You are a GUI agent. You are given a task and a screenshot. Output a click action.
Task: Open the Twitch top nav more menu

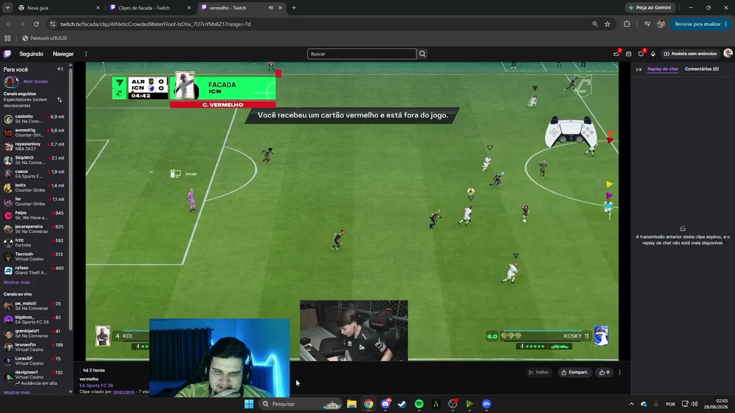click(86, 54)
